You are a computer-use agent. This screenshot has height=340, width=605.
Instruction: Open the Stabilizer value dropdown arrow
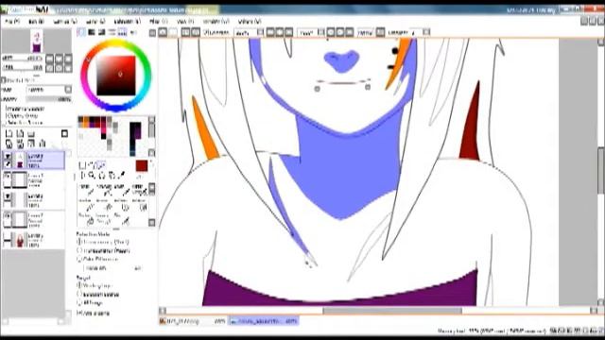click(x=426, y=32)
